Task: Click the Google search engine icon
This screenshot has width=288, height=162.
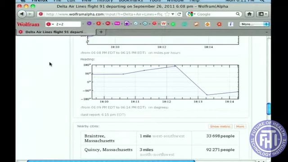Action: (190, 14)
